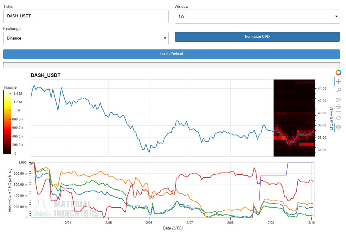Enable the Wheel Zoom tool
346x234 pixels.
click(338, 99)
